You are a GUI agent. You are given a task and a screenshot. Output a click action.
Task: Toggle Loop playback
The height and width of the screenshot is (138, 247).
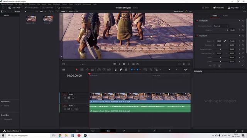[x=138, y=64]
